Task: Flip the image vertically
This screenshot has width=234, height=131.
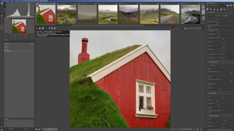Action: click(200, 28)
